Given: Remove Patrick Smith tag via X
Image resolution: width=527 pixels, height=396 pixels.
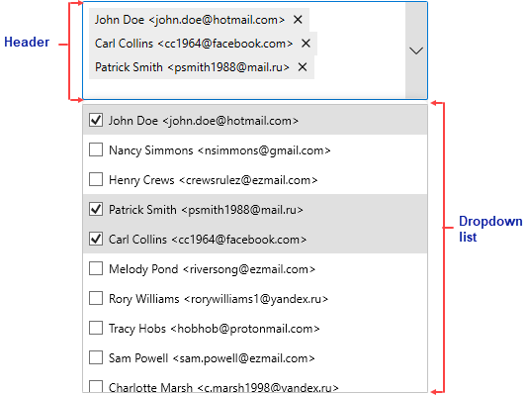Looking at the screenshot, I should pos(303,67).
